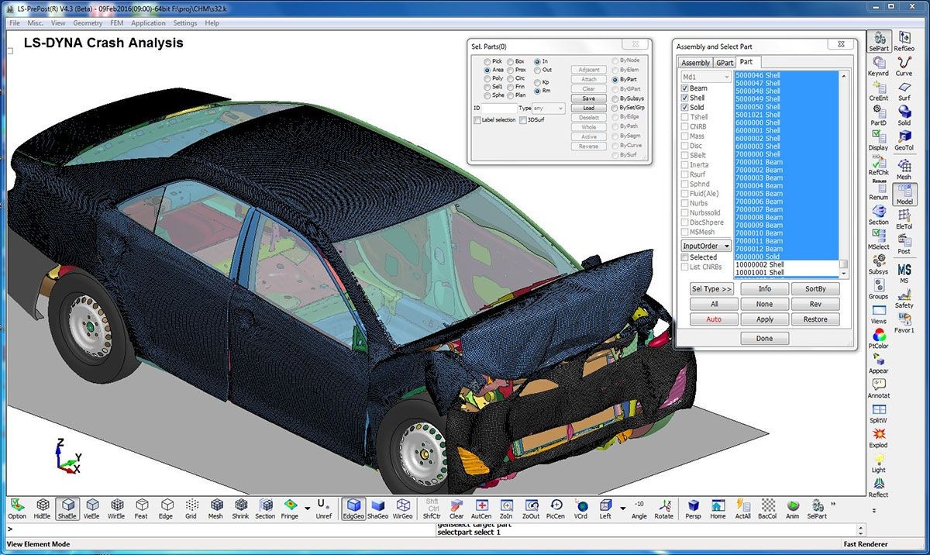
Task: Click the ZoIn zoom-in icon
Action: click(x=506, y=508)
